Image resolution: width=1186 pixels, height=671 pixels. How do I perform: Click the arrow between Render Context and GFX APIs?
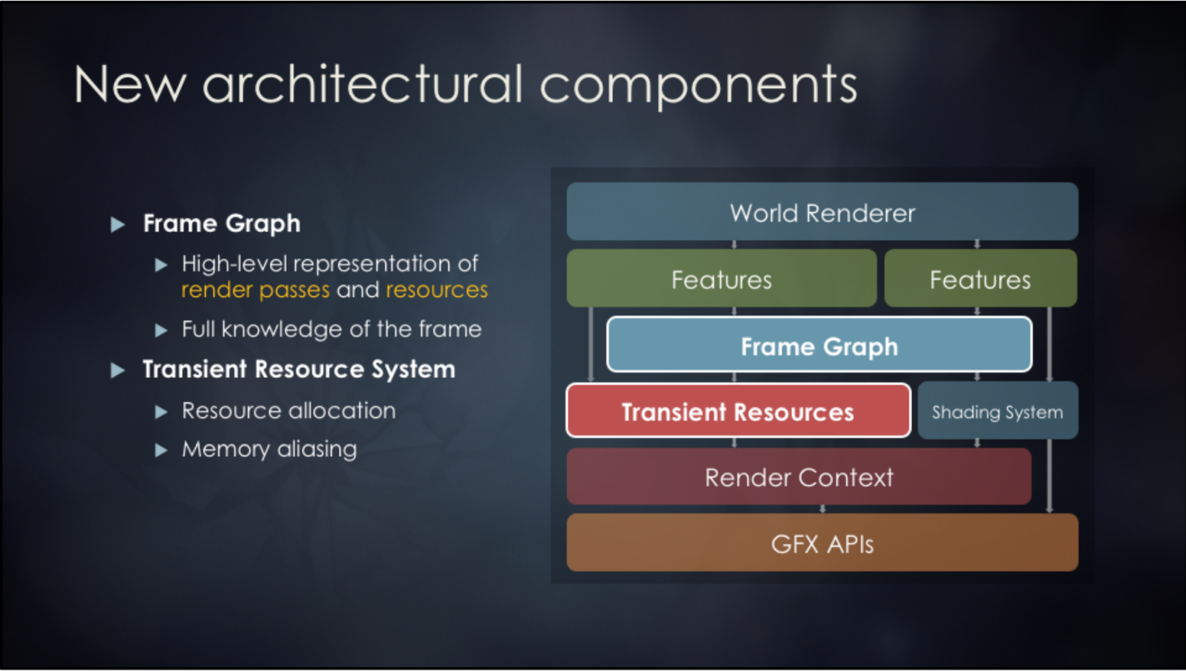[823, 511]
